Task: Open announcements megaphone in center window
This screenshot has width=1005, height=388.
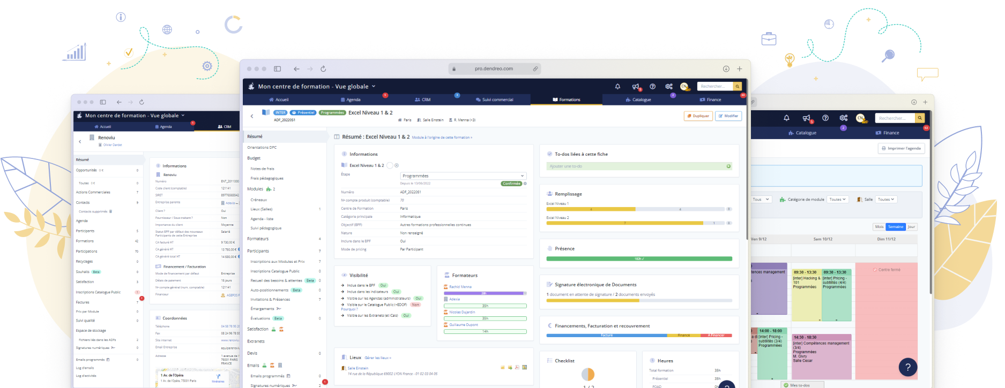Action: tap(636, 86)
